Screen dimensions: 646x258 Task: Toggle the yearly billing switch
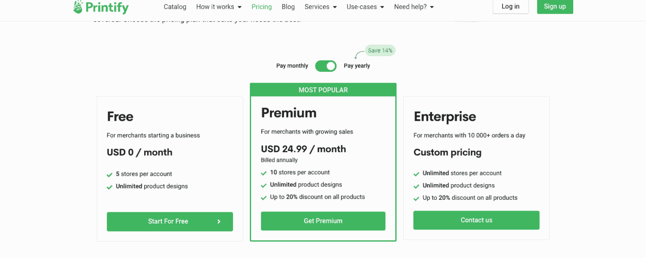326,66
